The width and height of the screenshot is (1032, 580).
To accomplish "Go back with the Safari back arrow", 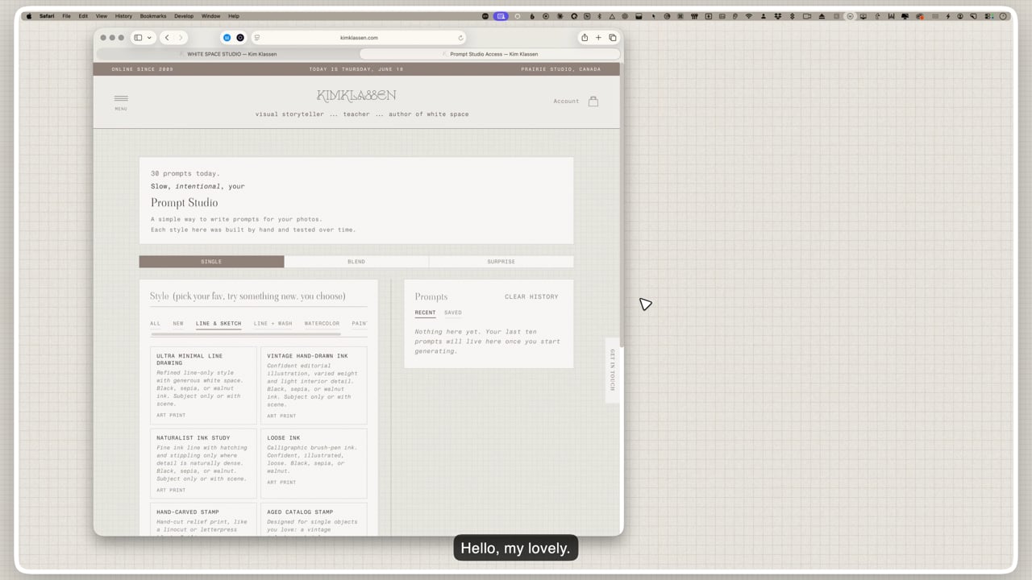I will [x=167, y=38].
